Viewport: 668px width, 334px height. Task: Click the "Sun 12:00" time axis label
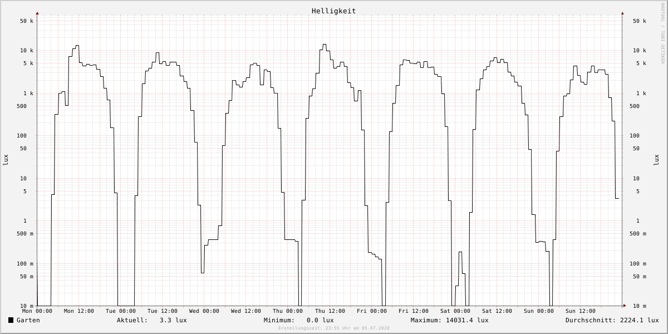coord(581,311)
